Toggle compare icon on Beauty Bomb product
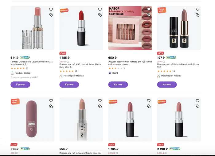Image resolution: width=215 pixels, height=156 pixels. point(51,106)
